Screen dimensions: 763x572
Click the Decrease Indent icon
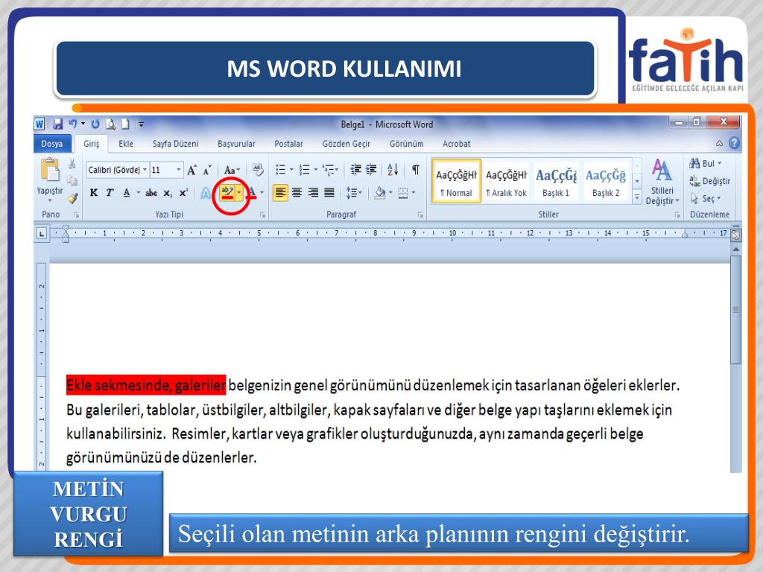[355, 170]
